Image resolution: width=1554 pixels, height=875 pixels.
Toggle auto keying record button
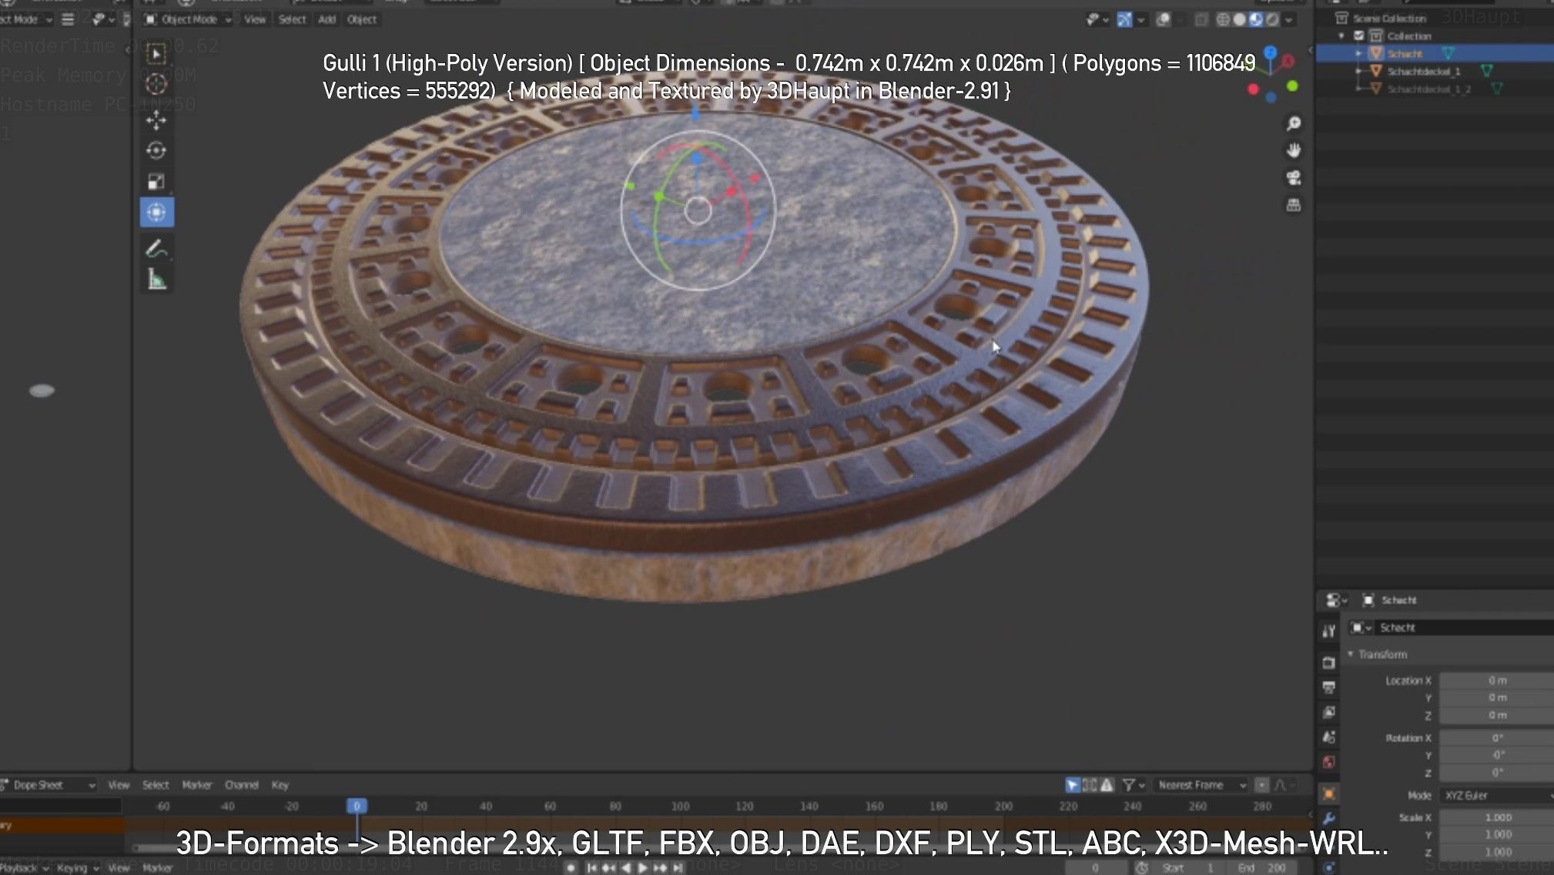click(x=571, y=867)
